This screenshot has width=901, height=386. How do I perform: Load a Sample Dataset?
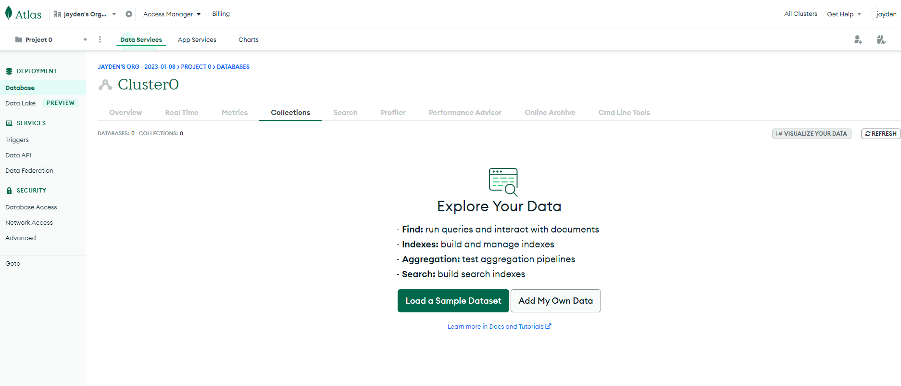pyautogui.click(x=453, y=301)
